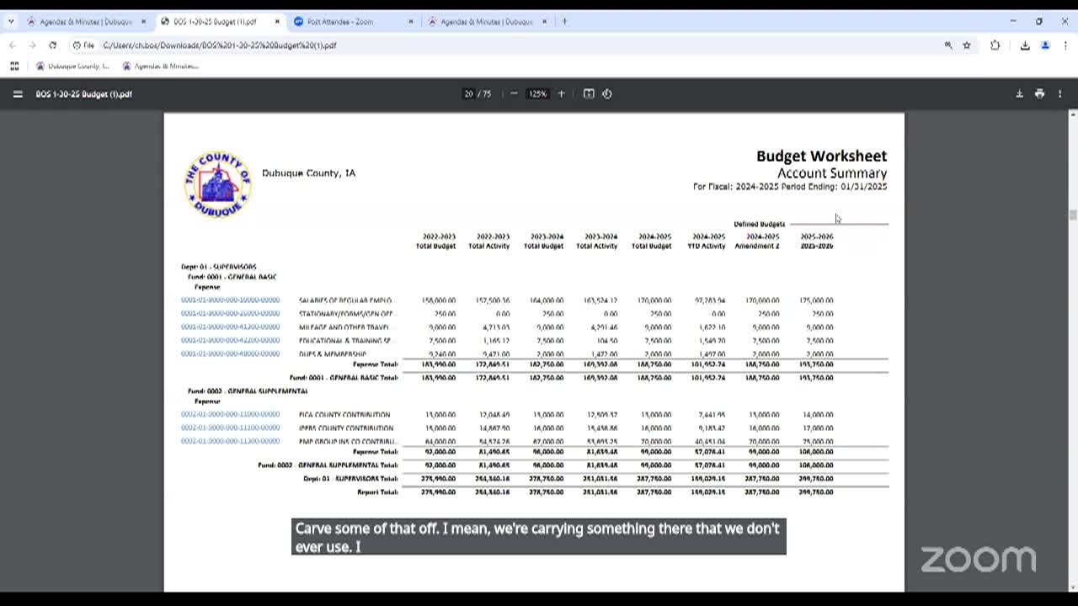Bookmark this page with the star icon

[x=967, y=45]
